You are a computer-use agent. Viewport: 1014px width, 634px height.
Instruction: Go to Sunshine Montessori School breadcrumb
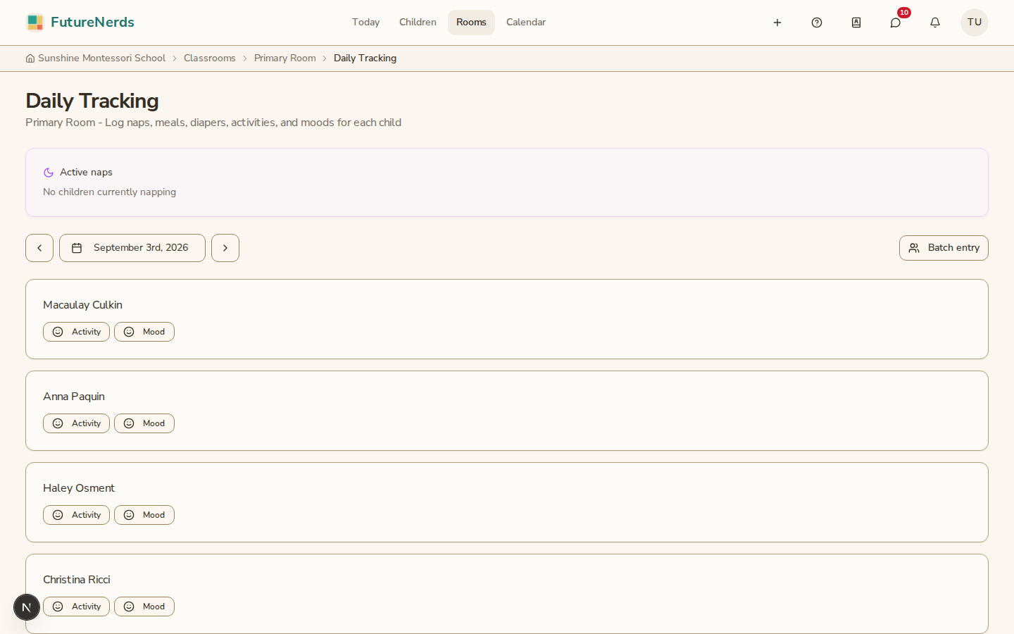click(x=101, y=58)
